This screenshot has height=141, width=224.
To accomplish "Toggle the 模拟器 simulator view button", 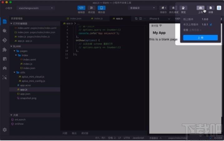I will coord(102,8).
